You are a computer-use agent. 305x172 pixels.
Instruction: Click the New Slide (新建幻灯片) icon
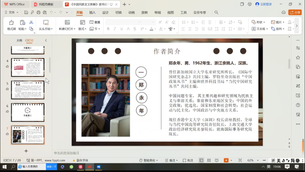[67, 22]
